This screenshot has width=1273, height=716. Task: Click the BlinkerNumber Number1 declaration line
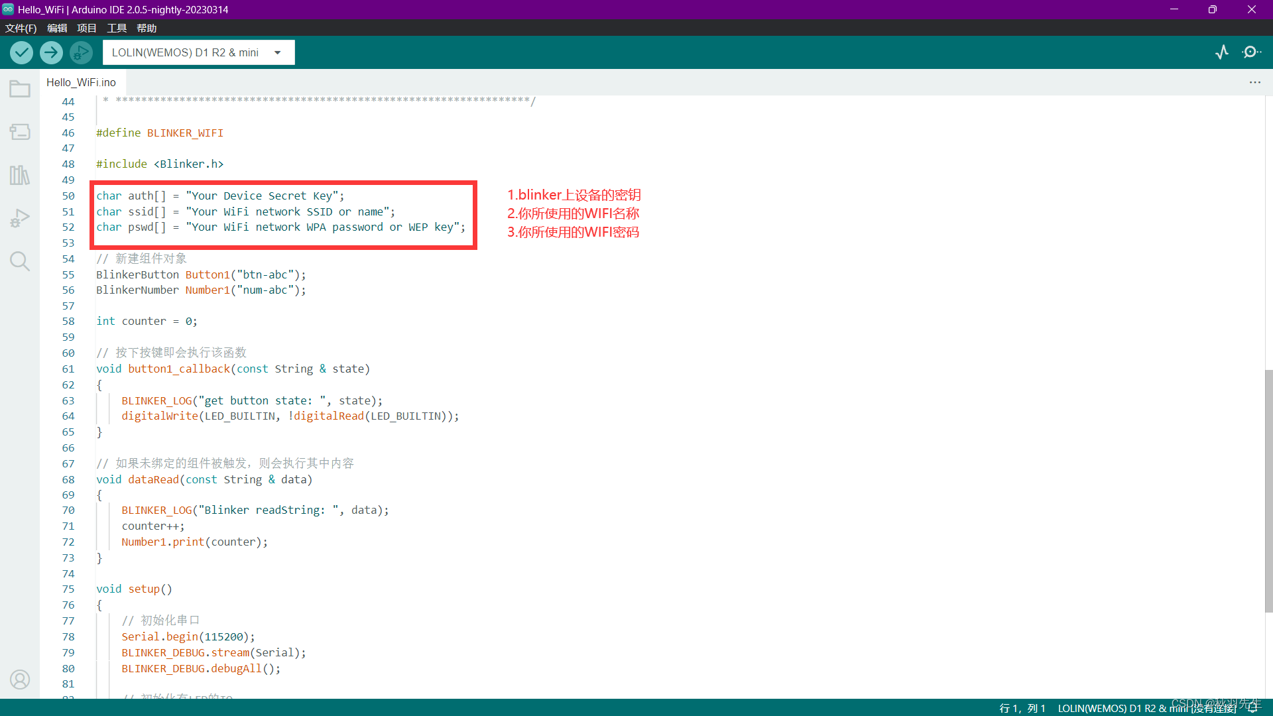tap(201, 290)
